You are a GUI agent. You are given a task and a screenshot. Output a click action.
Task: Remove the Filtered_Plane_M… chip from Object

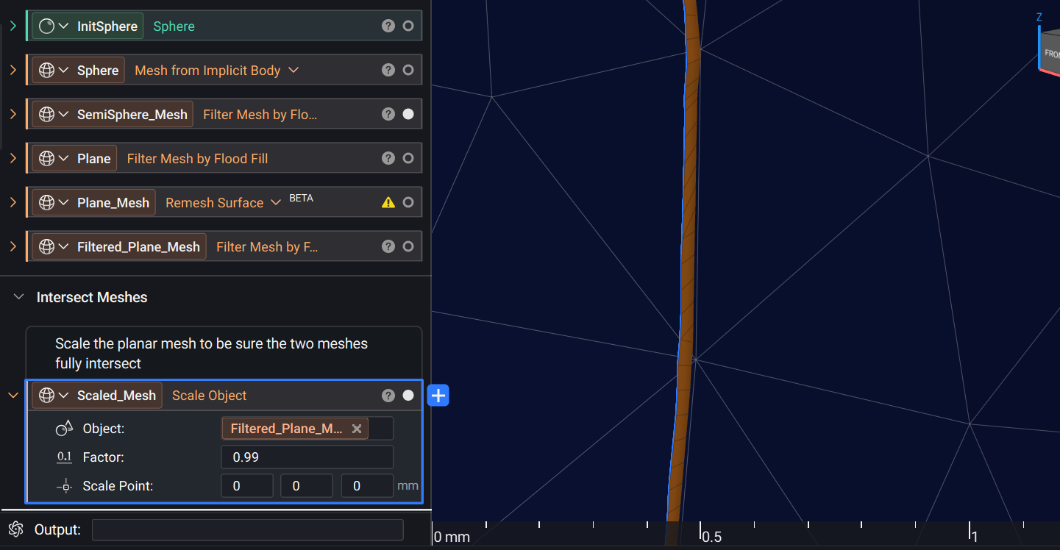[x=357, y=429]
